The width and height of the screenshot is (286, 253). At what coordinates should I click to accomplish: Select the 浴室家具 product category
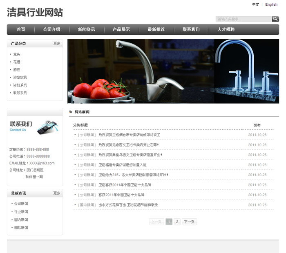[20, 78]
